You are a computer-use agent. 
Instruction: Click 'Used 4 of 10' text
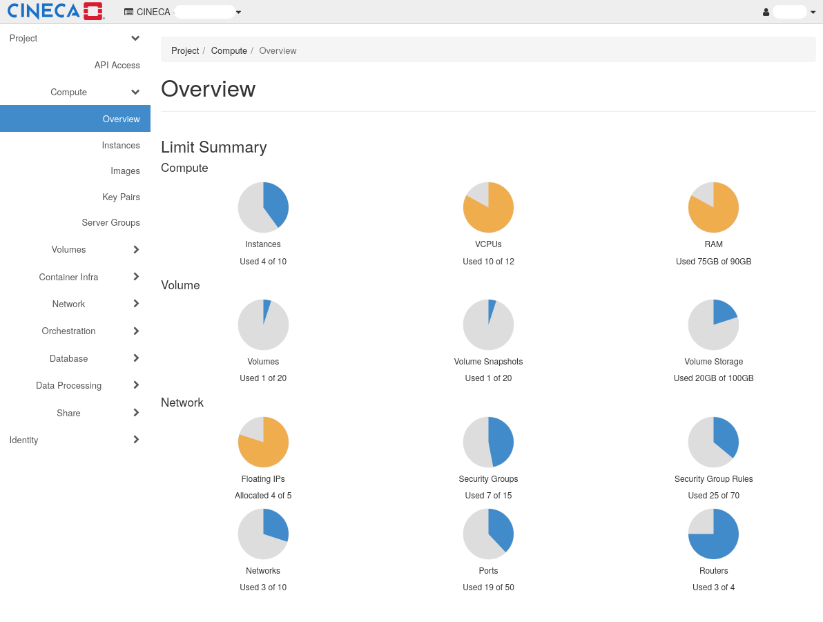(263, 262)
